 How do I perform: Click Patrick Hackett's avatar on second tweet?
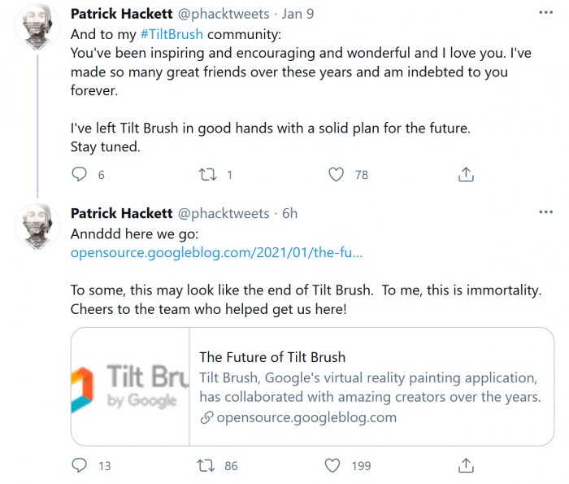[37, 230]
